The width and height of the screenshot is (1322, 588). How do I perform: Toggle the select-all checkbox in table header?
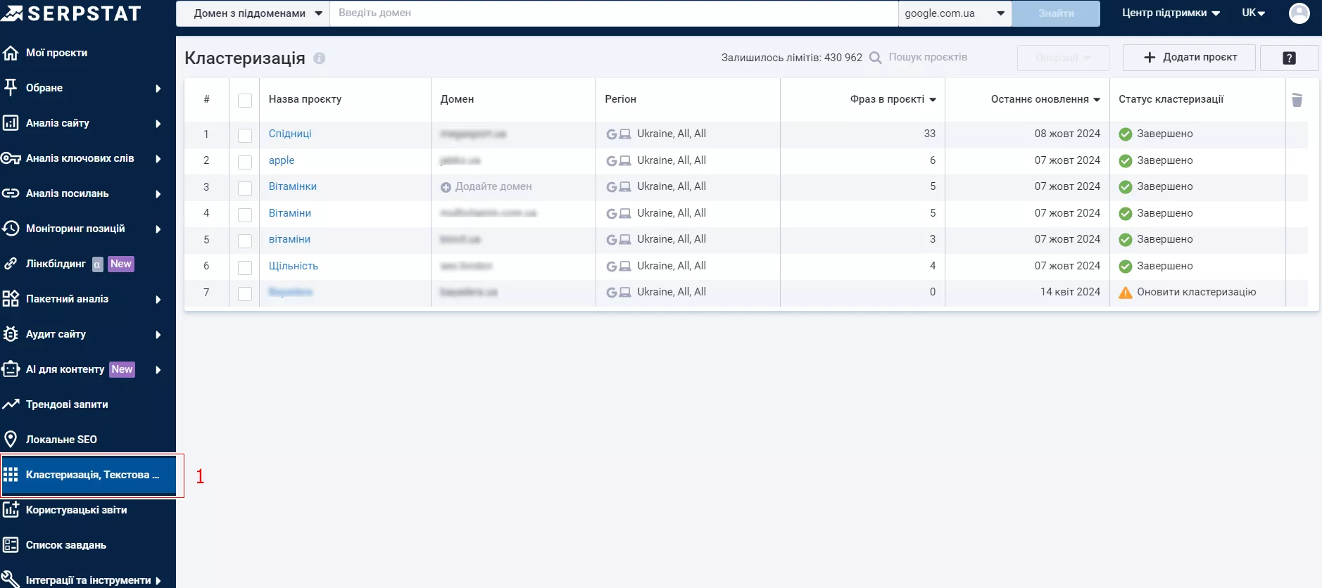(245, 101)
